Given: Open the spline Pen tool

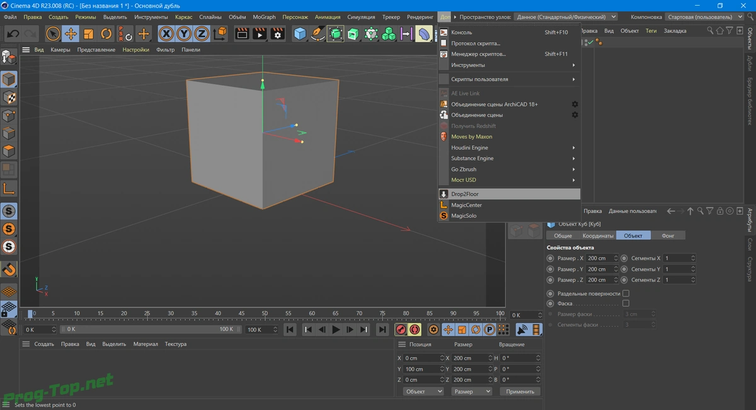Looking at the screenshot, I should pos(318,33).
